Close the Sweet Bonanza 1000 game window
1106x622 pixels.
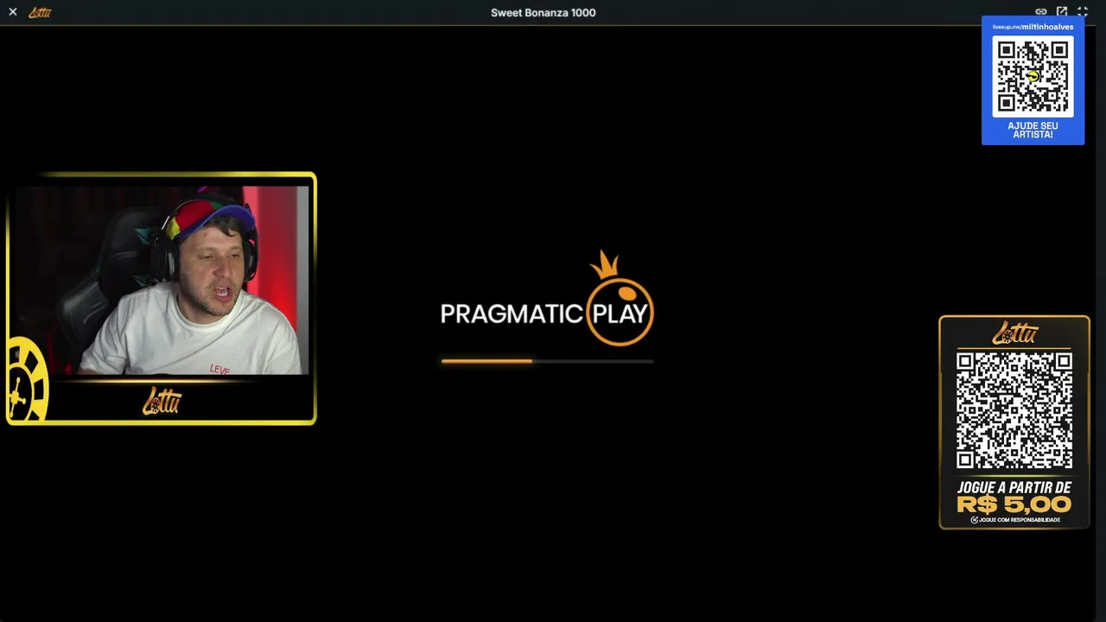(13, 12)
